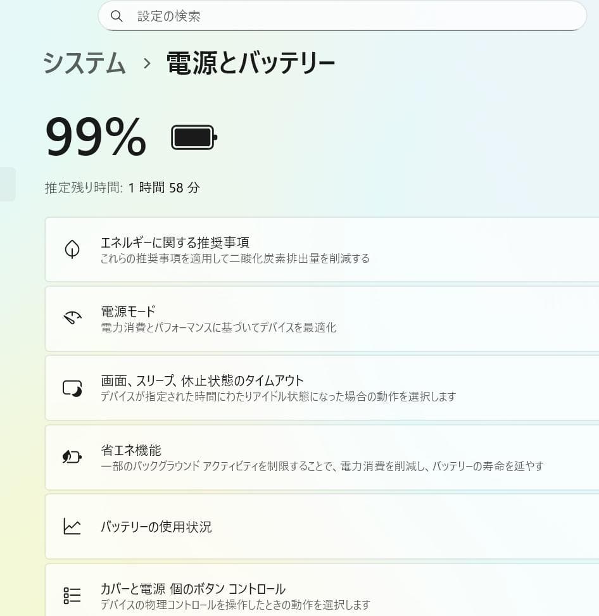Click the lid and power button controls icon
599x616 pixels.
tap(72, 594)
